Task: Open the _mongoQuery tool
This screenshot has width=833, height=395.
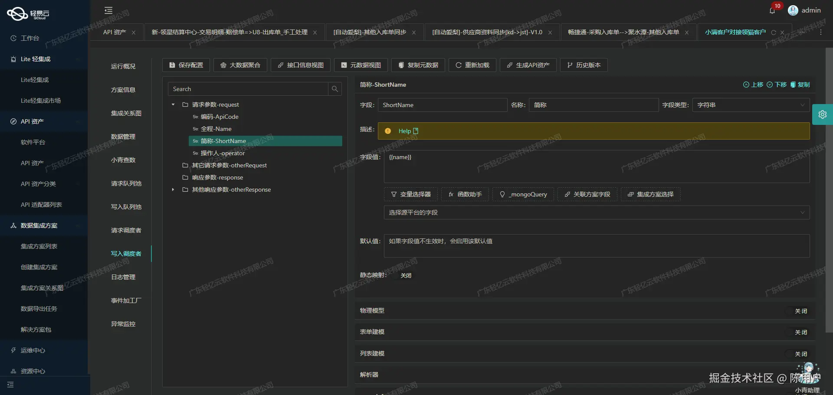Action: pos(523,194)
